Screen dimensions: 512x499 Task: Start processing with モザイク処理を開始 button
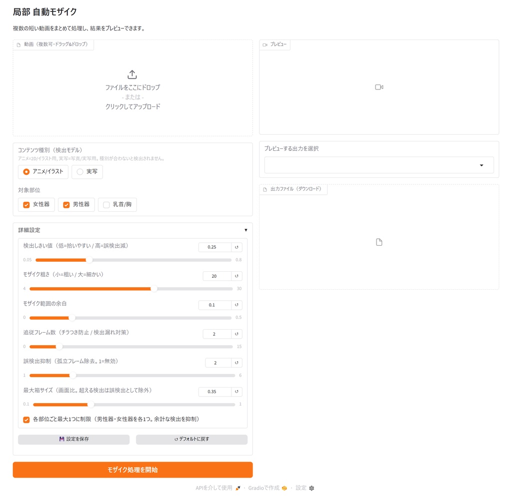(x=132, y=470)
